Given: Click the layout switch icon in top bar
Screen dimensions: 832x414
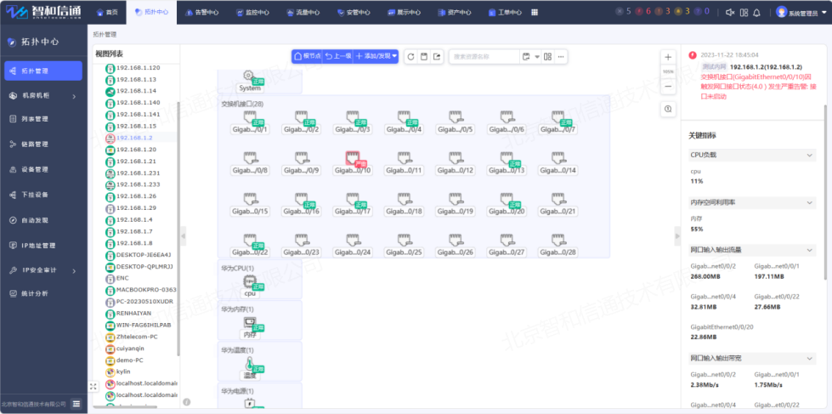Looking at the screenshot, I should (x=744, y=12).
